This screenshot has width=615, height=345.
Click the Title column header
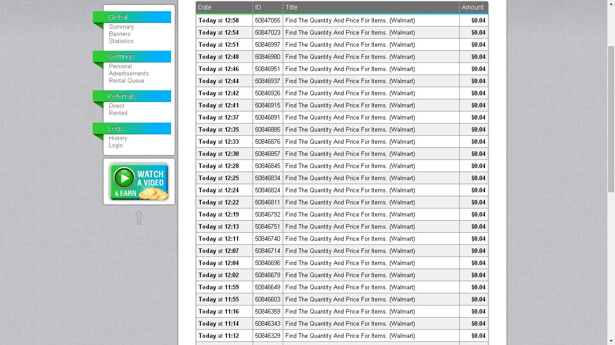click(x=371, y=7)
